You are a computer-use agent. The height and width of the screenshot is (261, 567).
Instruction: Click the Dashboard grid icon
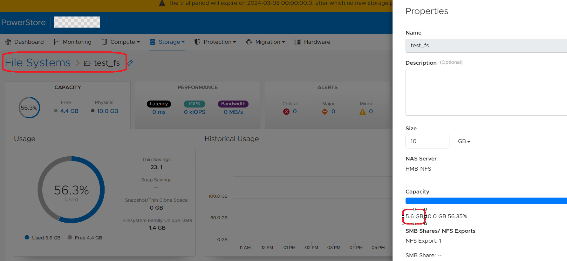point(8,42)
